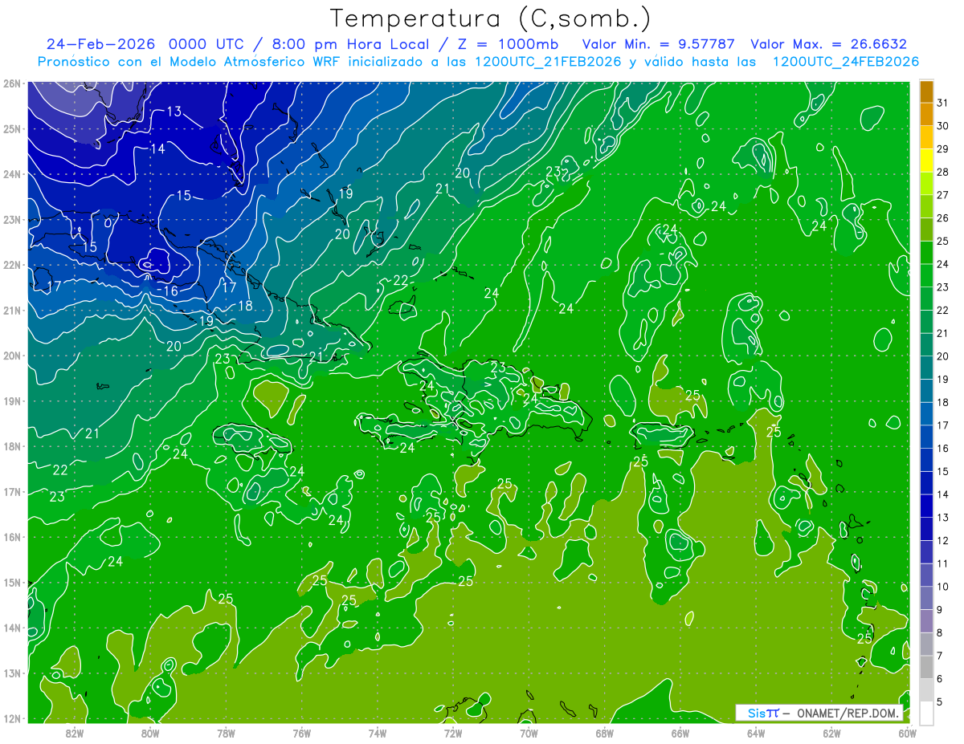Click the 64W longitude axis label
Viewport: 964px width, 744px height.
point(756,733)
